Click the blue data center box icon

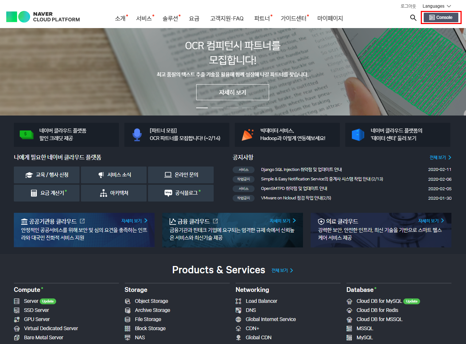tap(358, 135)
